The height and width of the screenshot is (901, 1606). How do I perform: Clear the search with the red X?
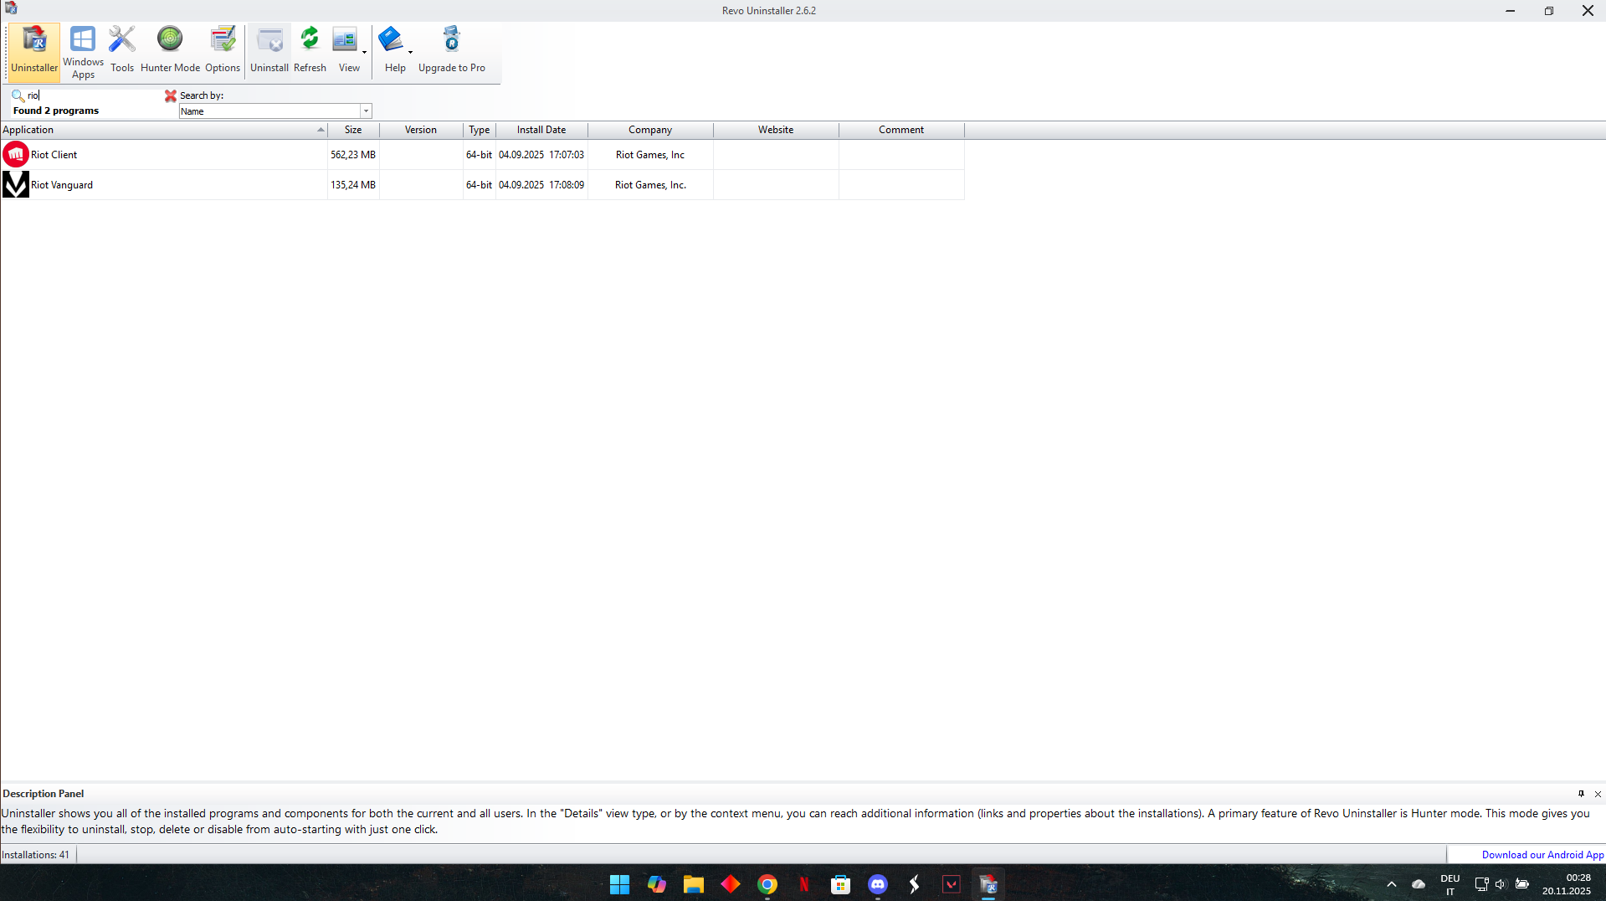click(x=171, y=95)
